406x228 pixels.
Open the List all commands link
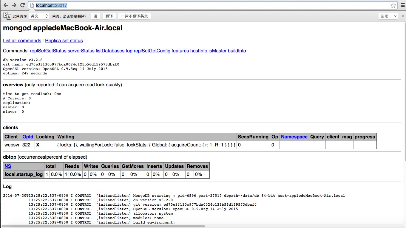22,41
